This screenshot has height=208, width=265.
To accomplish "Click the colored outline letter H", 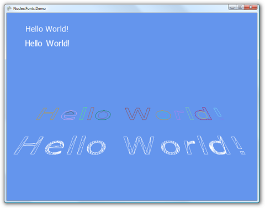I will [x=48, y=114].
